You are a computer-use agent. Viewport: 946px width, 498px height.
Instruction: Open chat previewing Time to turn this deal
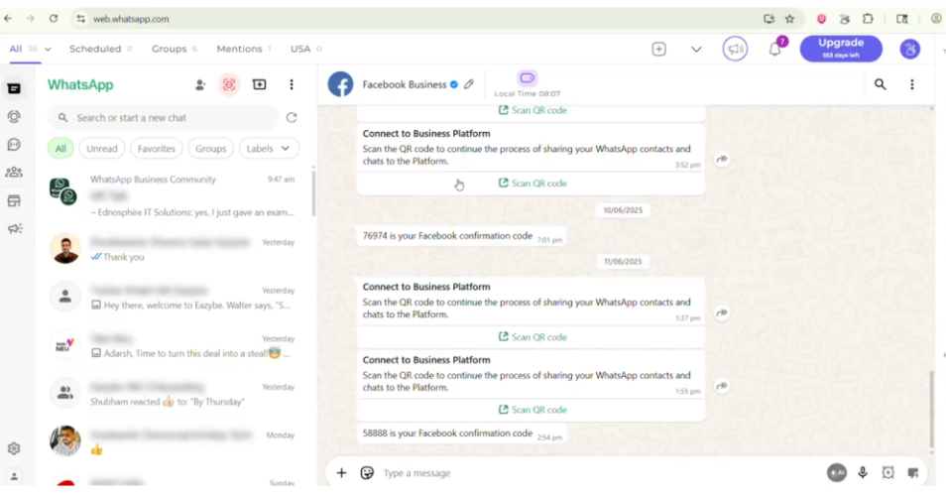[174, 345]
